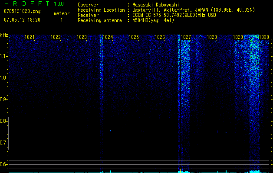Click the 0.9 kHz axis label
273x173 pixels.
3,99
